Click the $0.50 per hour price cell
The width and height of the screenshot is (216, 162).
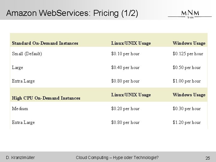click(x=186, y=67)
